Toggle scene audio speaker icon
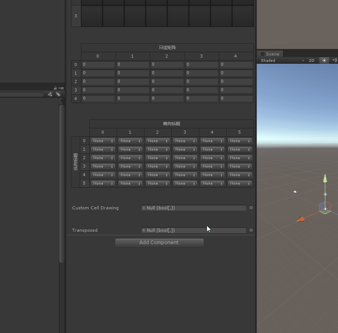 (334, 60)
